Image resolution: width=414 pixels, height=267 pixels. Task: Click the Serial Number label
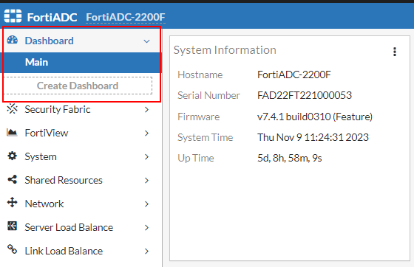pyautogui.click(x=208, y=95)
